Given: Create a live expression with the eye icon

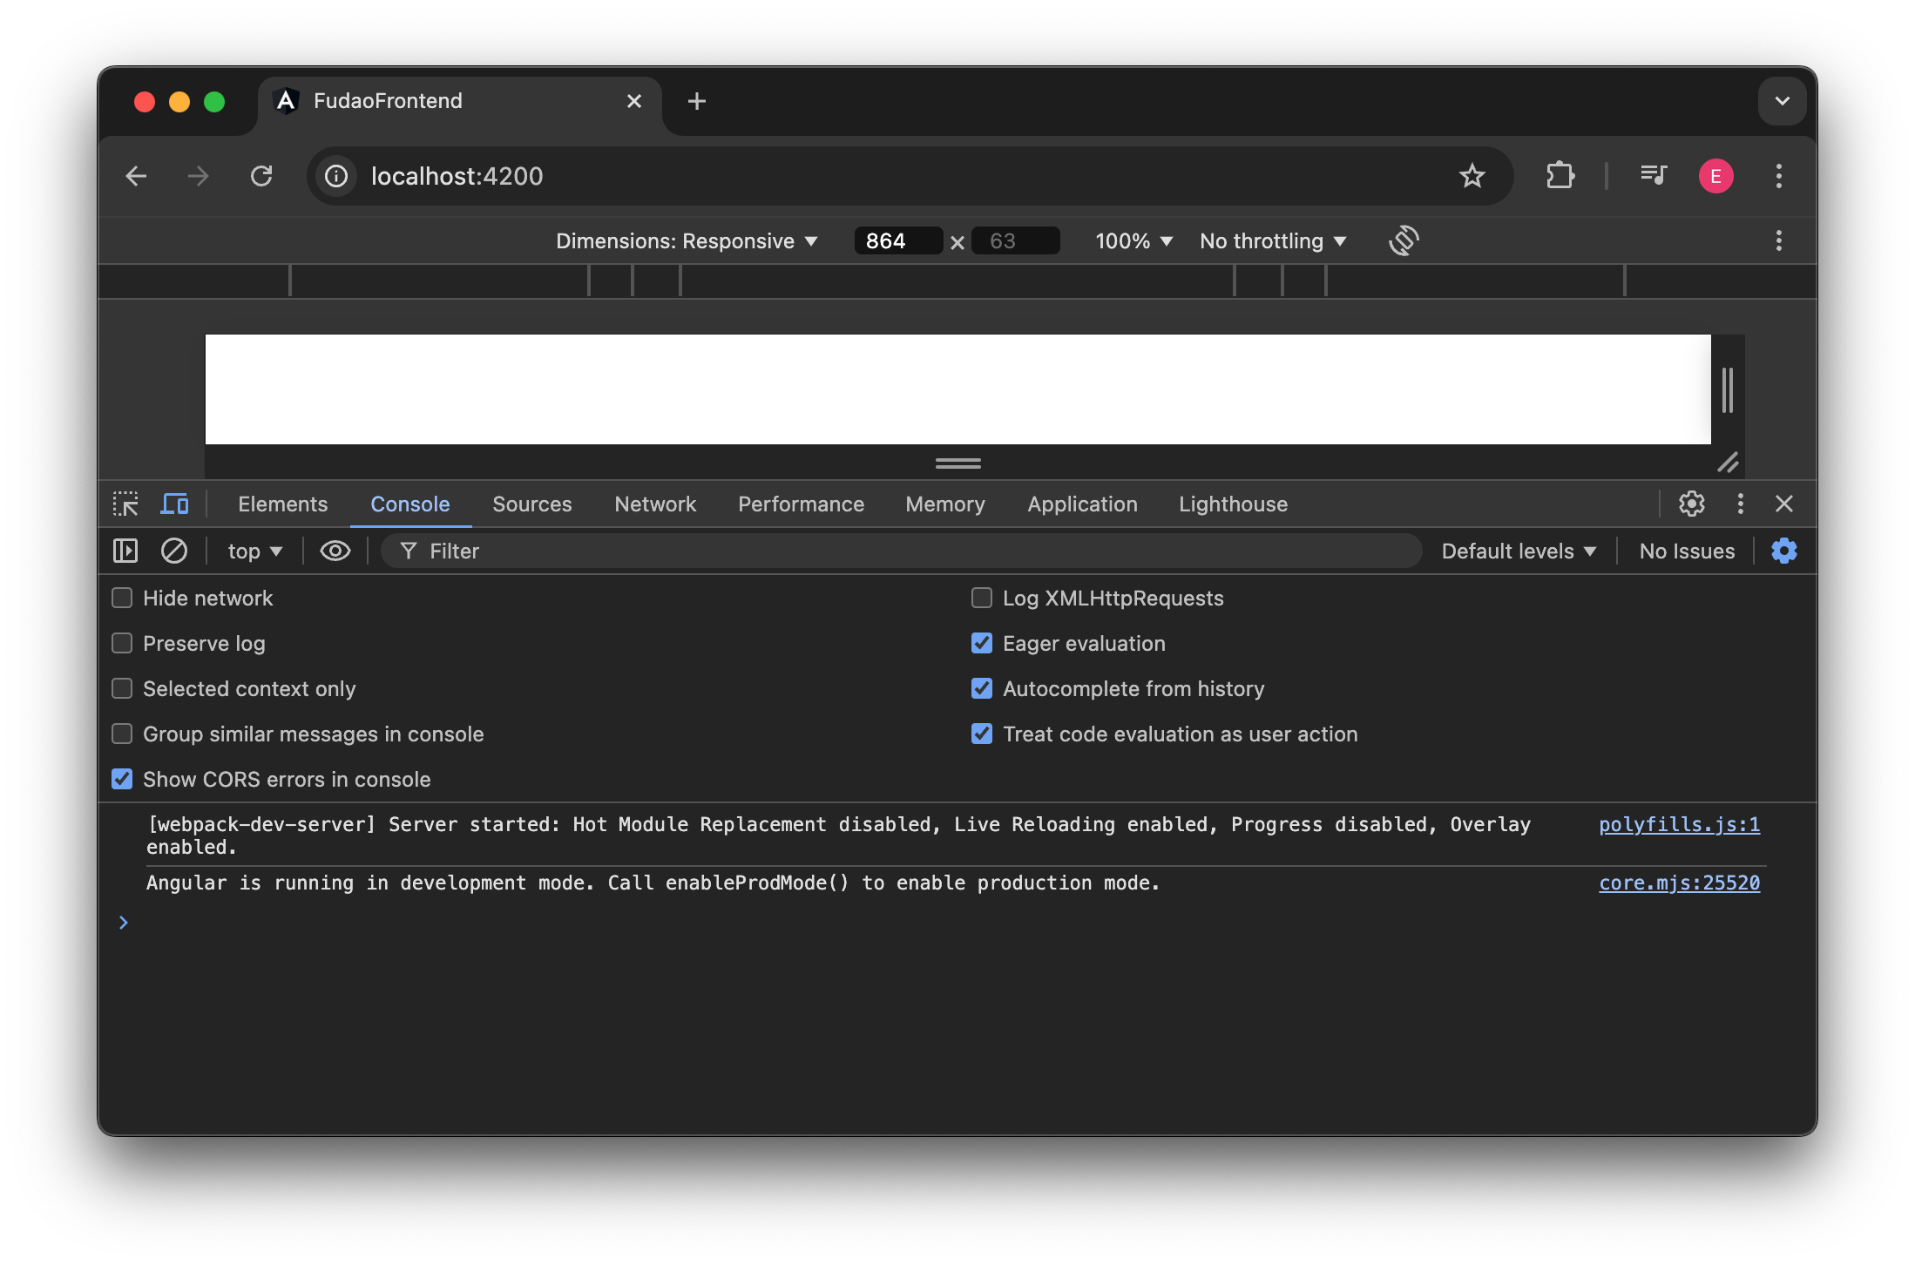Looking at the screenshot, I should click(335, 551).
